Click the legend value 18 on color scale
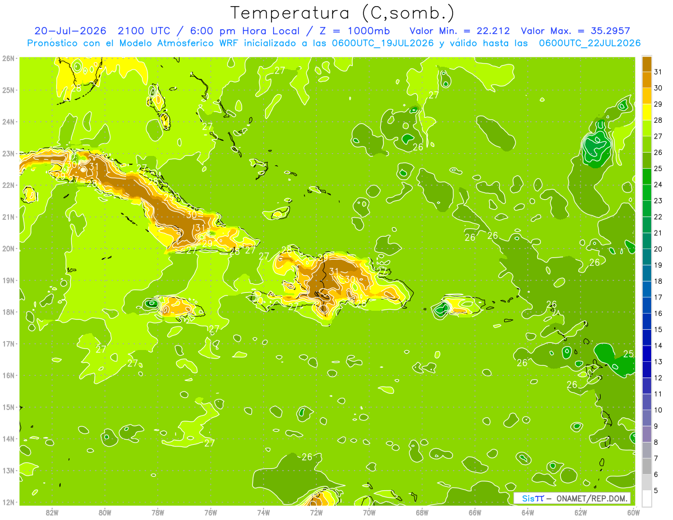The image size is (673, 520). tap(658, 281)
